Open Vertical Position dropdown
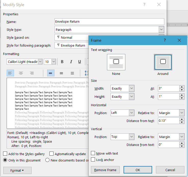 tap(131, 137)
